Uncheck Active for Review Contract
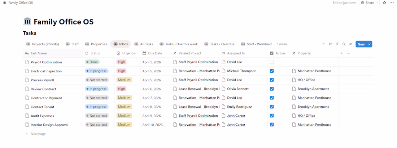Image resolution: width=397 pixels, height=148 pixels. (x=272, y=89)
